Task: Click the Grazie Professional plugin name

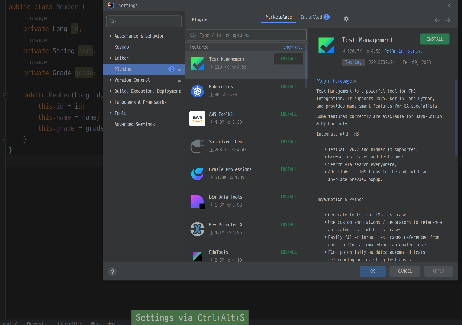Action: (232, 169)
